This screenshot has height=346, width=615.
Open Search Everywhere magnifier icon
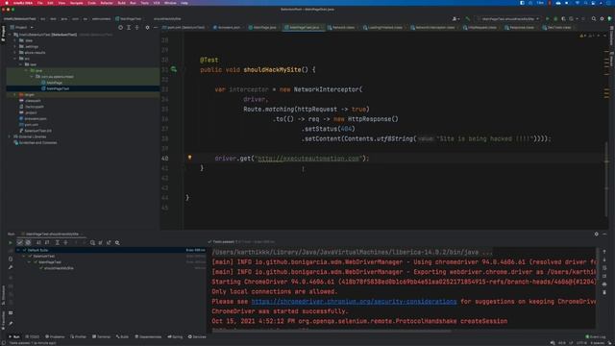point(594,18)
